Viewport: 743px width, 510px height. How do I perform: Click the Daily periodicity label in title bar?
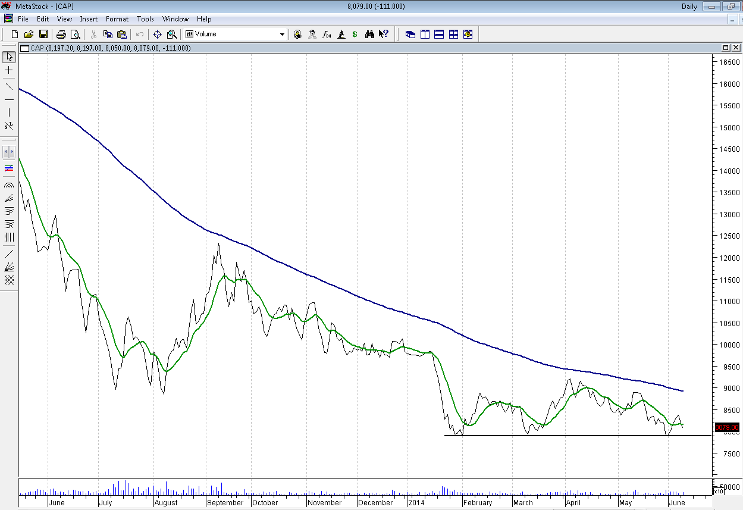[689, 7]
